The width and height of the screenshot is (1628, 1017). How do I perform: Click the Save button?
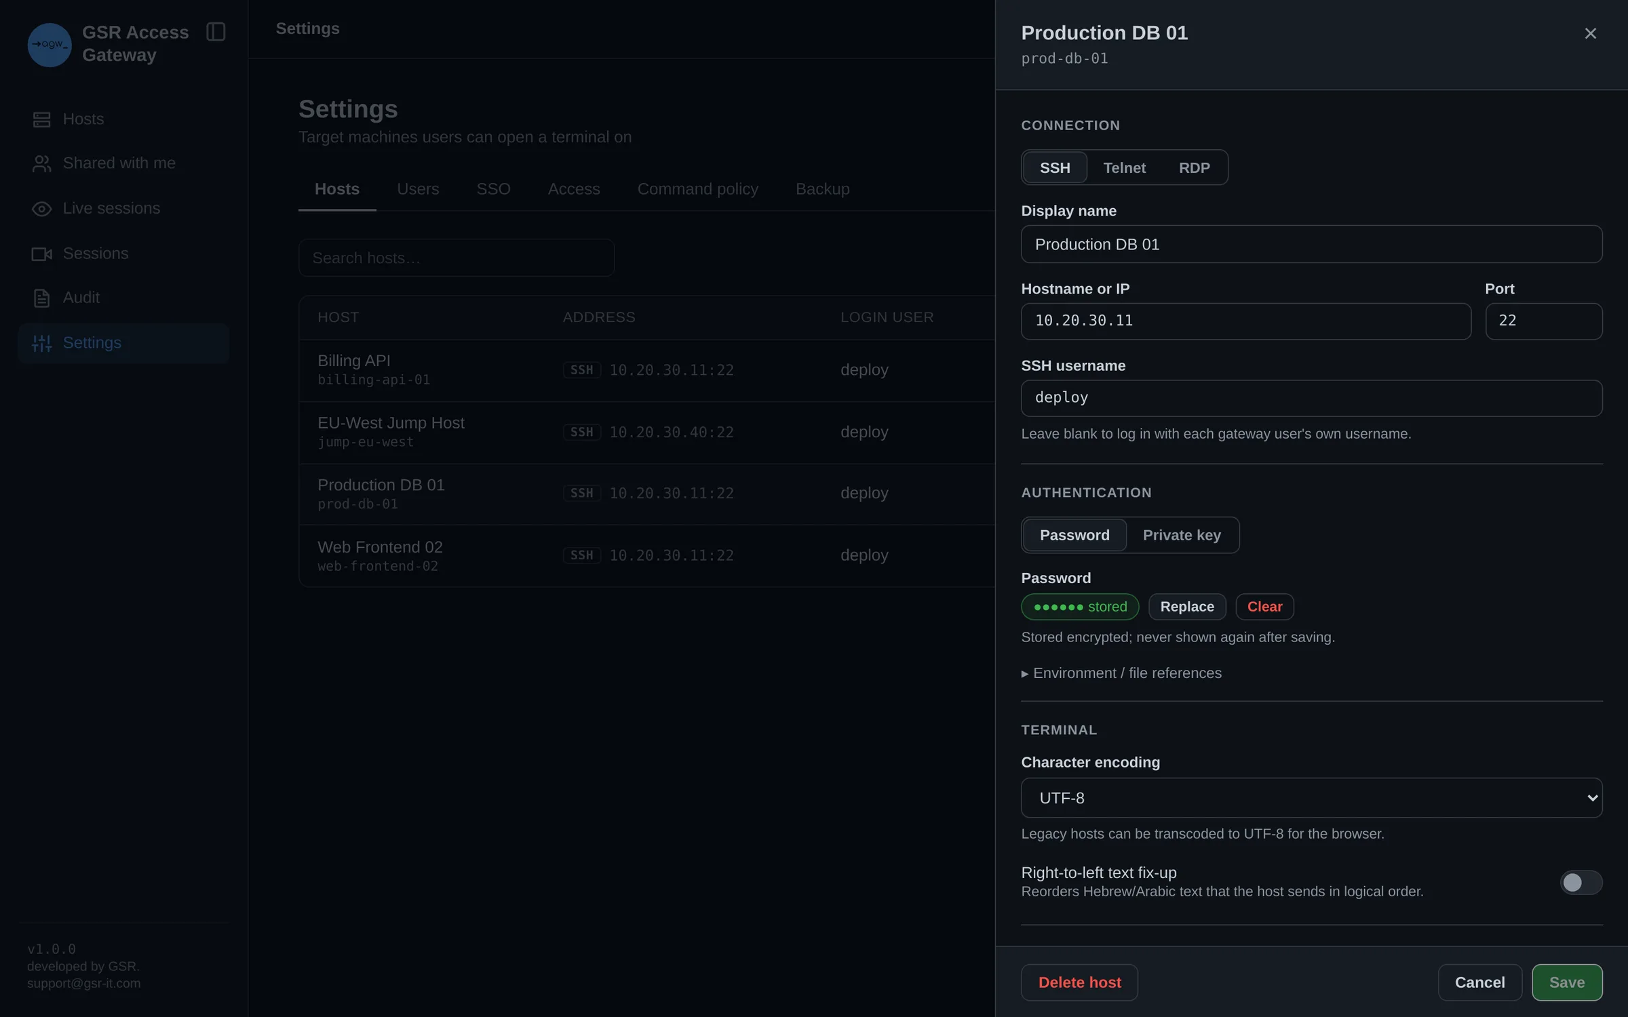pyautogui.click(x=1567, y=982)
